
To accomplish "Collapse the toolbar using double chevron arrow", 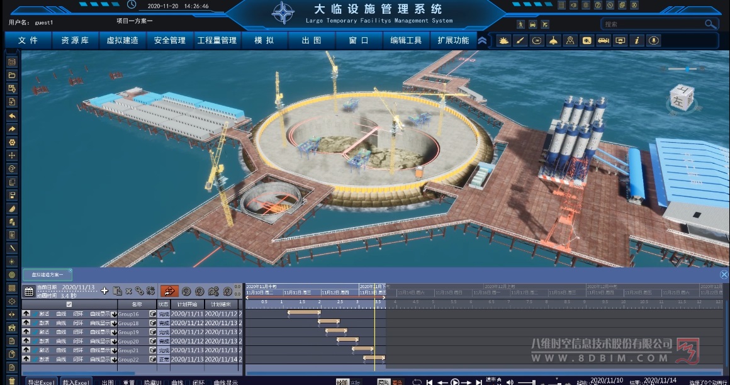I will 482,41.
